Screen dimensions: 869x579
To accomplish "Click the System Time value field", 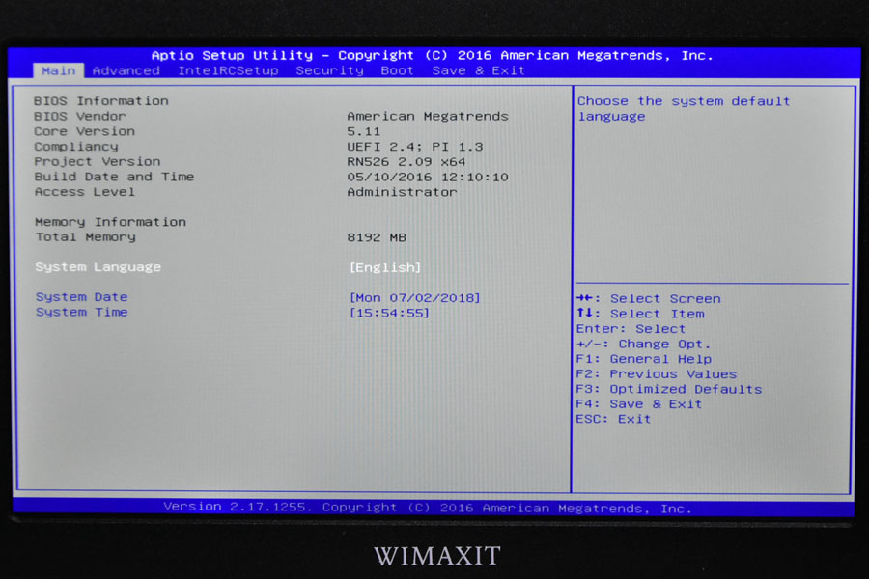I will point(389,313).
